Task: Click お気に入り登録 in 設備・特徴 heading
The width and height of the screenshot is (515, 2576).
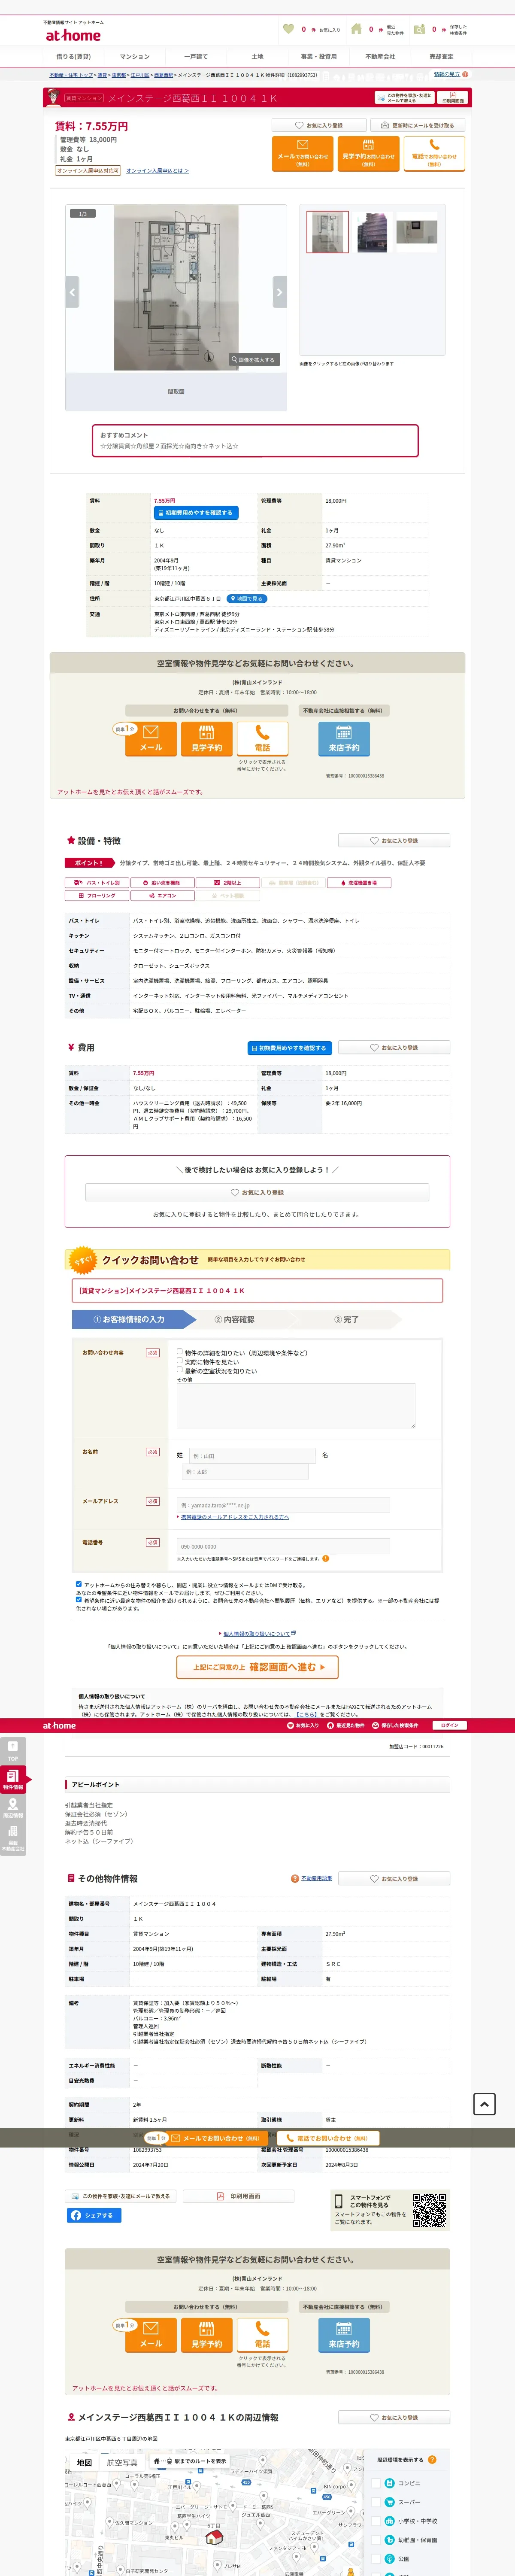Action: point(394,841)
